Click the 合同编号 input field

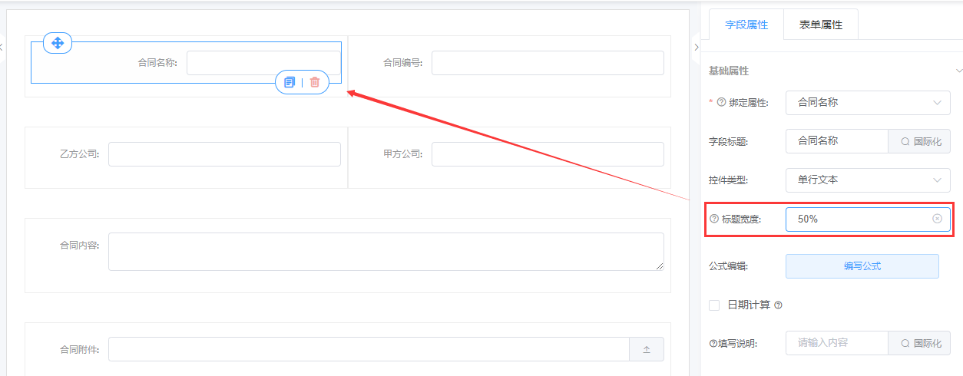pyautogui.click(x=548, y=63)
